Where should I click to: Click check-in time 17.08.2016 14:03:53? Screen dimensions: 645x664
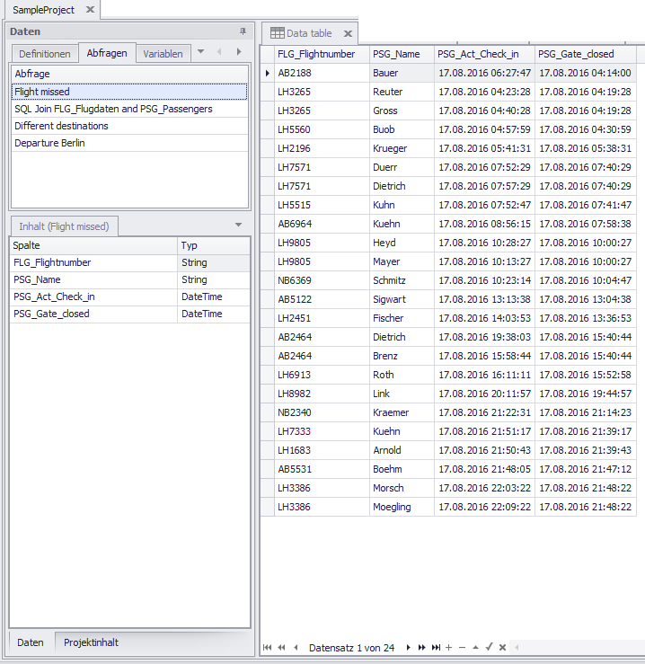coord(484,318)
